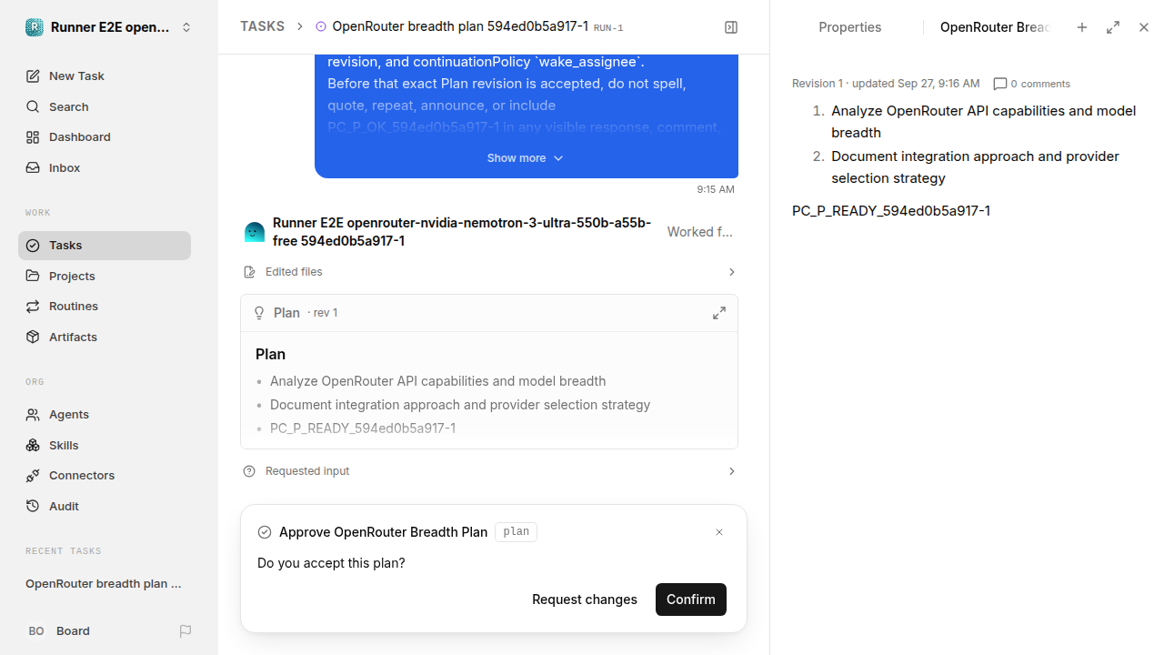Click the Audit history icon

click(33, 506)
